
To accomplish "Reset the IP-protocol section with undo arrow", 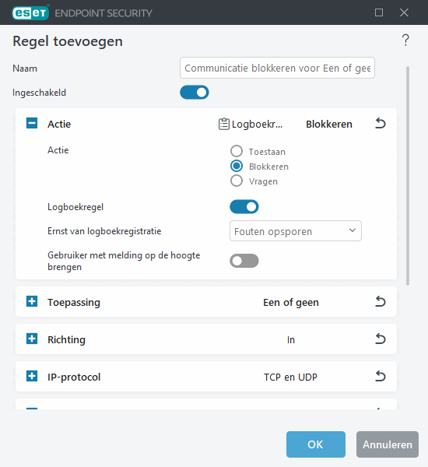I will click(x=380, y=377).
